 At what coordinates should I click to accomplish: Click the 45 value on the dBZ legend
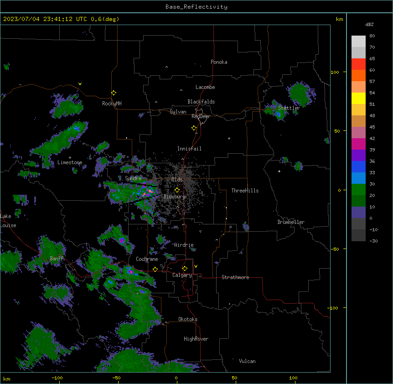coord(372,127)
